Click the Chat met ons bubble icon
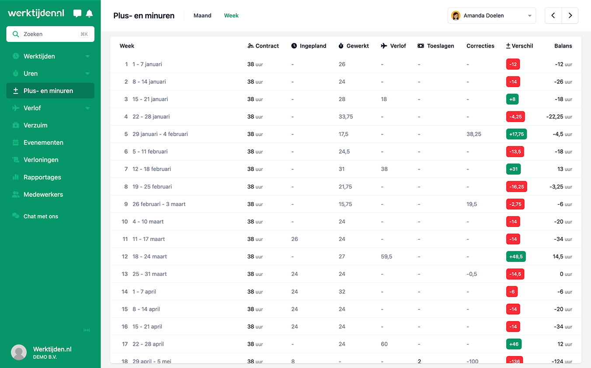Screen dimensions: 591x368 coord(16,216)
